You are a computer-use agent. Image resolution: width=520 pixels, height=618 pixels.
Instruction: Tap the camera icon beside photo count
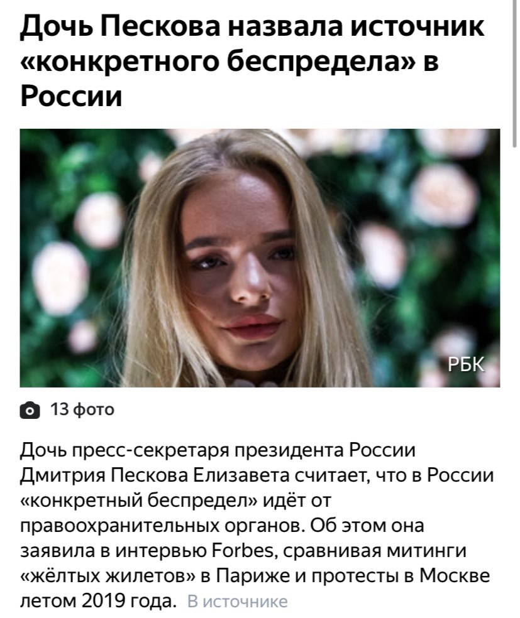point(30,410)
